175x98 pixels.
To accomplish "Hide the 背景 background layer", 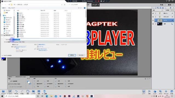I will pyautogui.click(x=153, y=24).
